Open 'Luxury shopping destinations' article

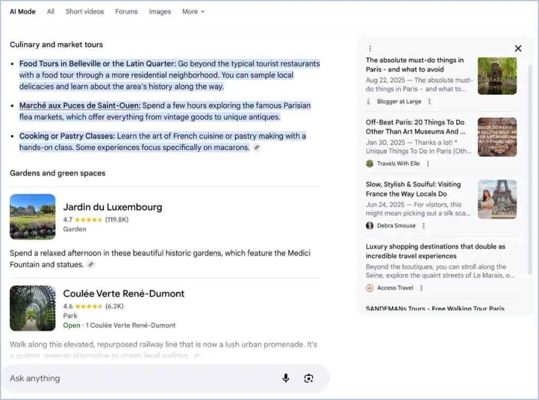point(435,251)
